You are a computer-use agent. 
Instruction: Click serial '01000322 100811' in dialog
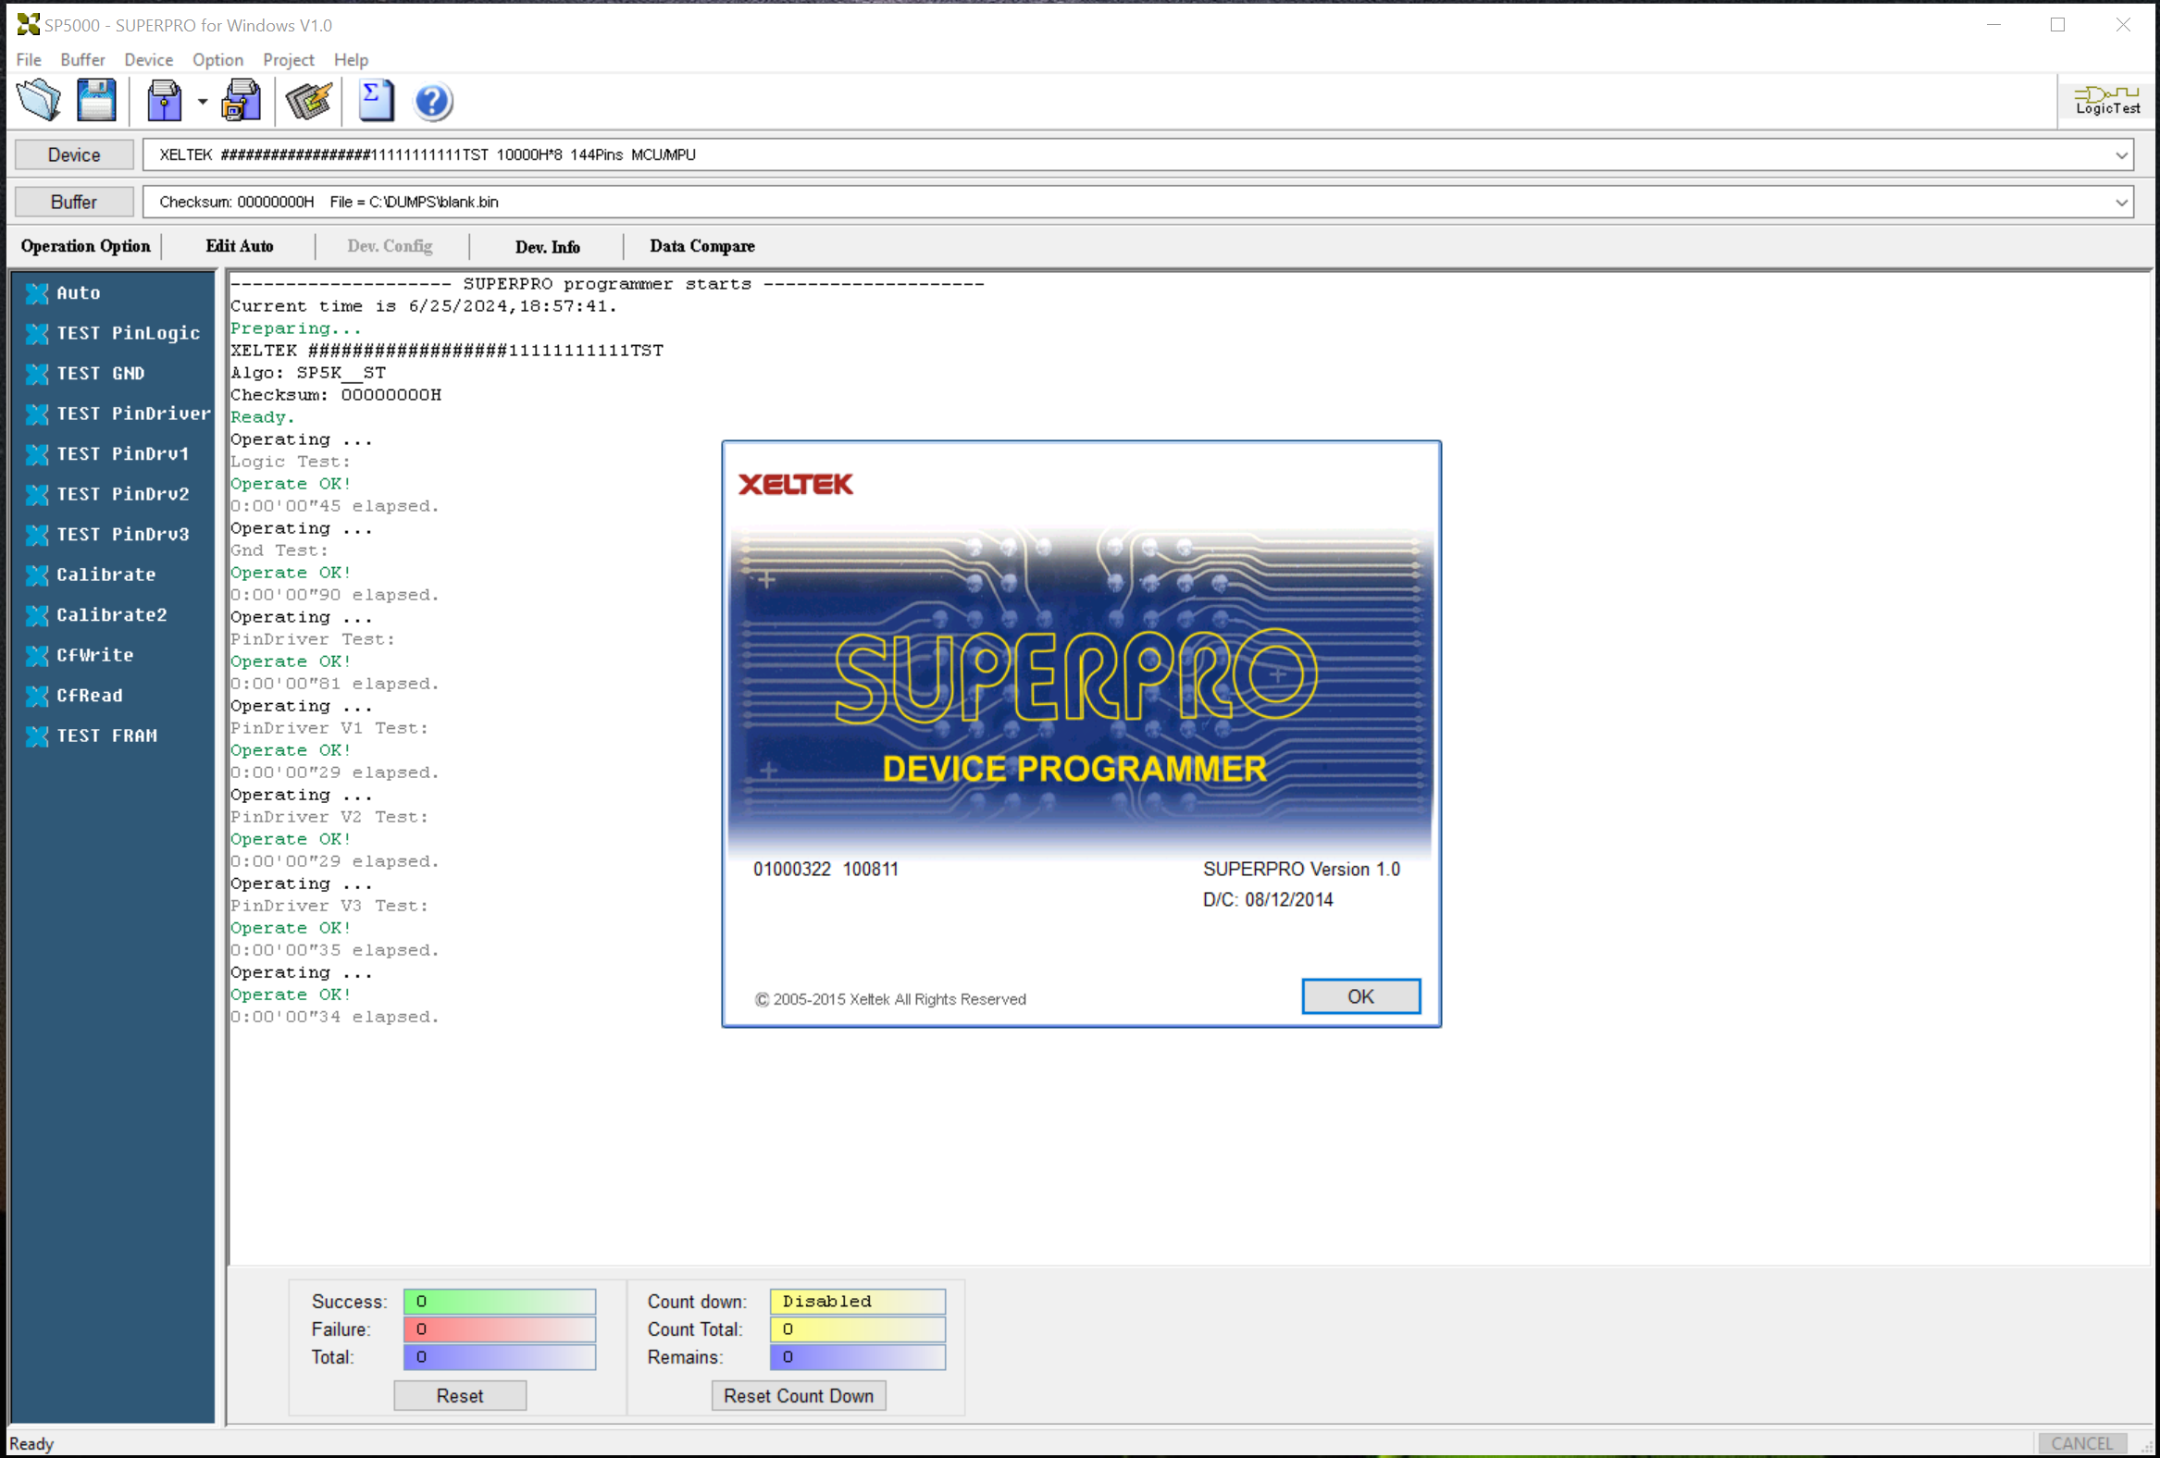click(826, 869)
